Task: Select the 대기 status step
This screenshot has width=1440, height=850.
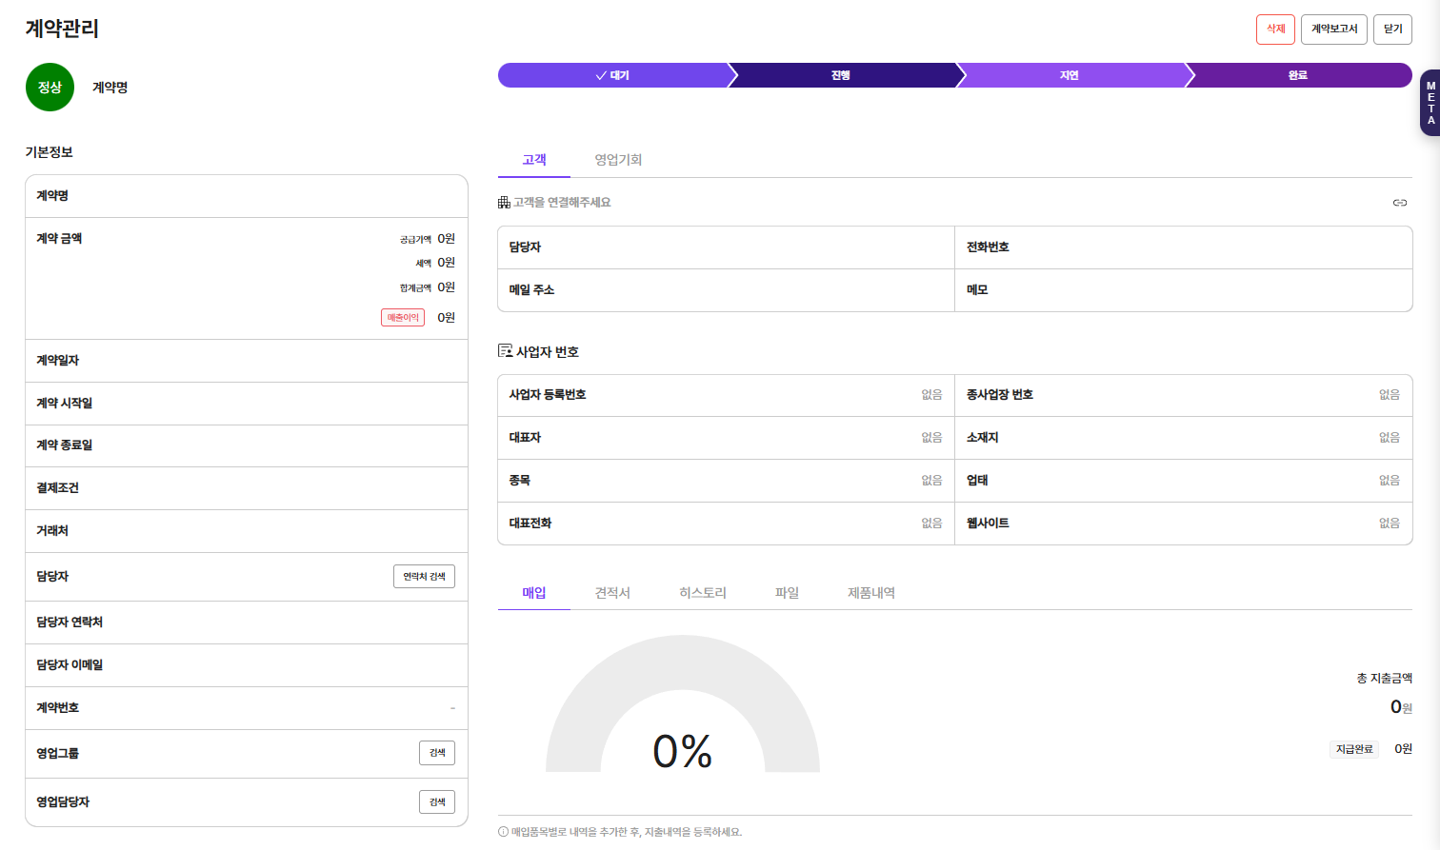Action: click(612, 75)
